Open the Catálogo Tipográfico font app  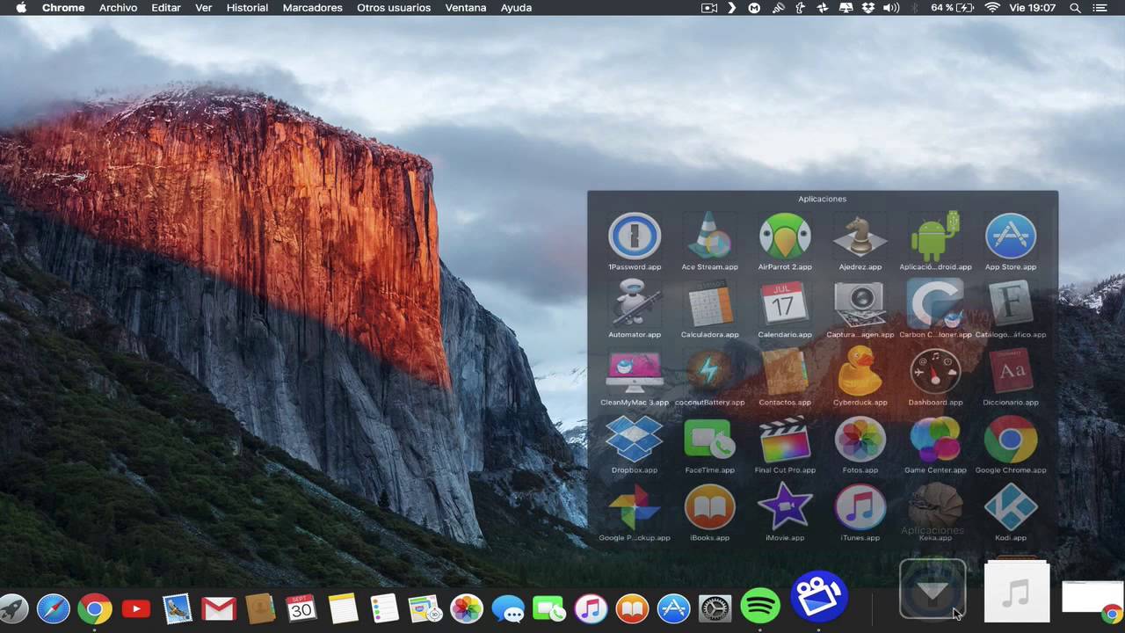(1011, 303)
